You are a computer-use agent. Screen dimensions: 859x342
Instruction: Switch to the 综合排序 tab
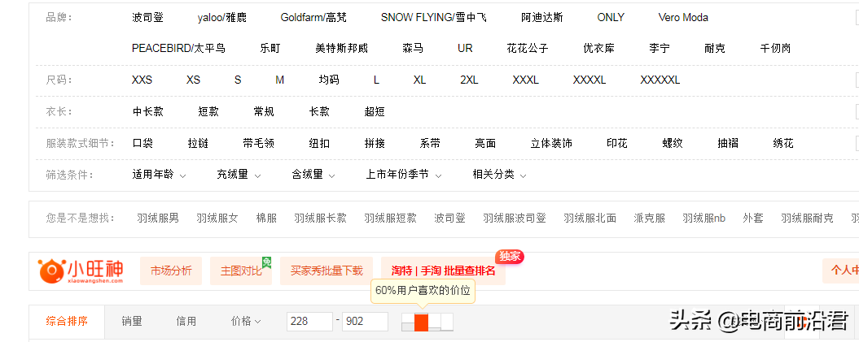67,321
